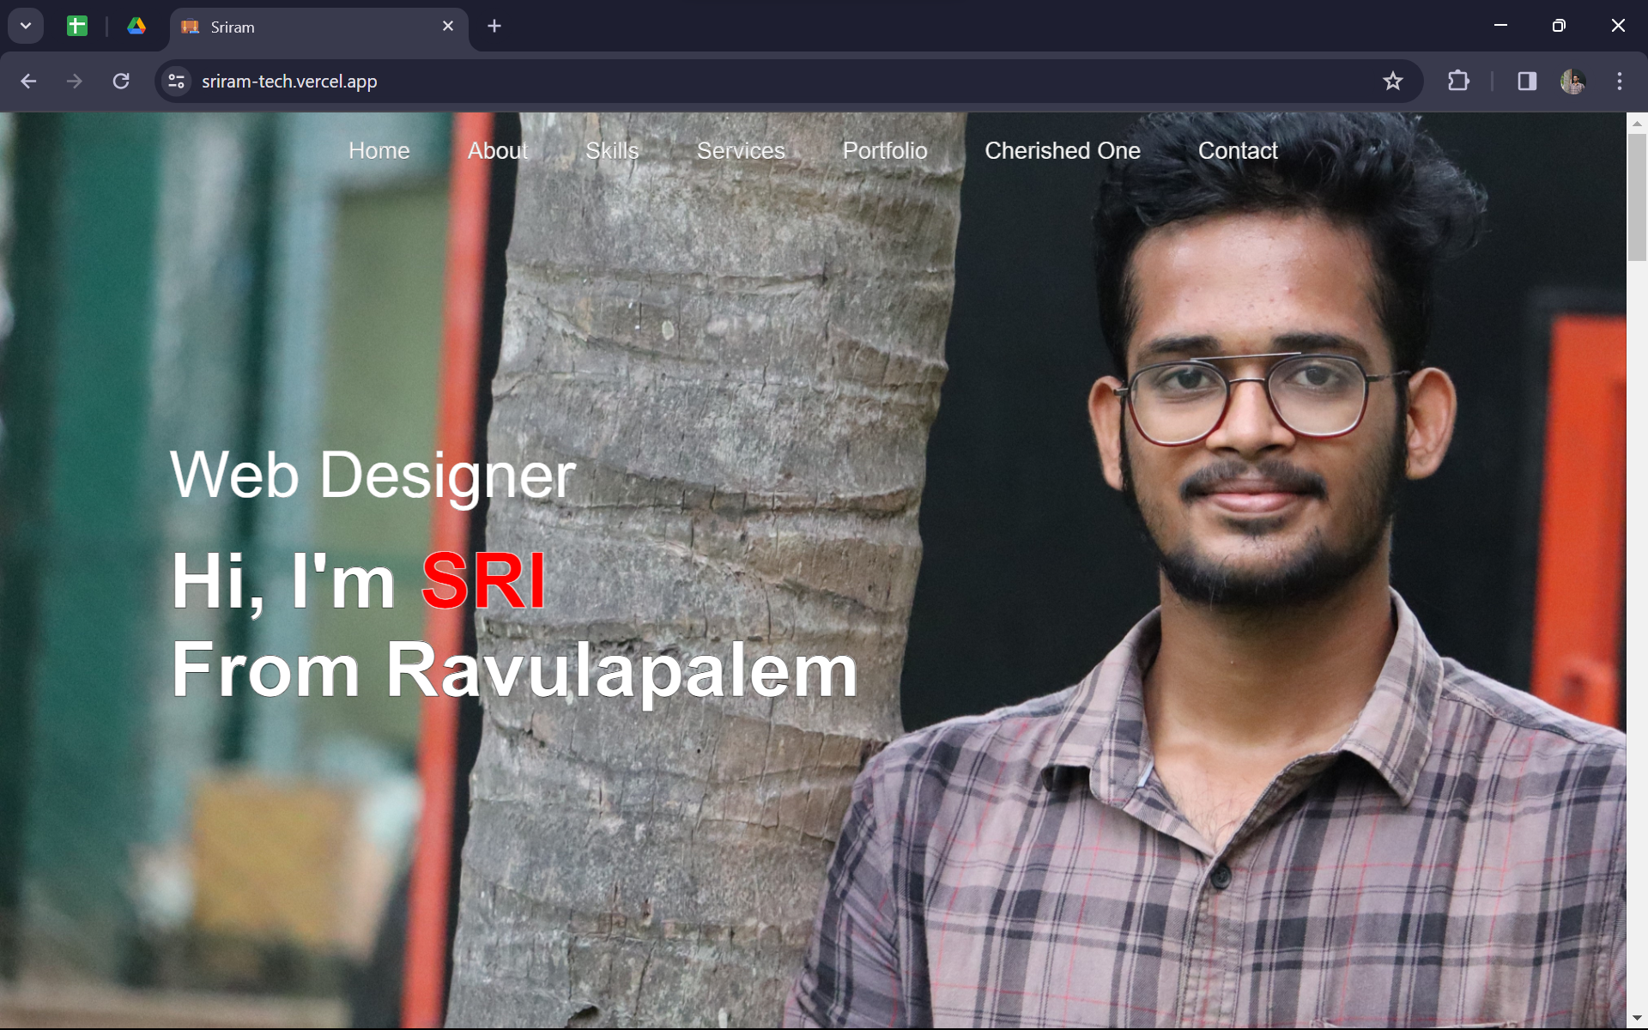Navigate back using the back arrow
The width and height of the screenshot is (1648, 1030).
(28, 82)
